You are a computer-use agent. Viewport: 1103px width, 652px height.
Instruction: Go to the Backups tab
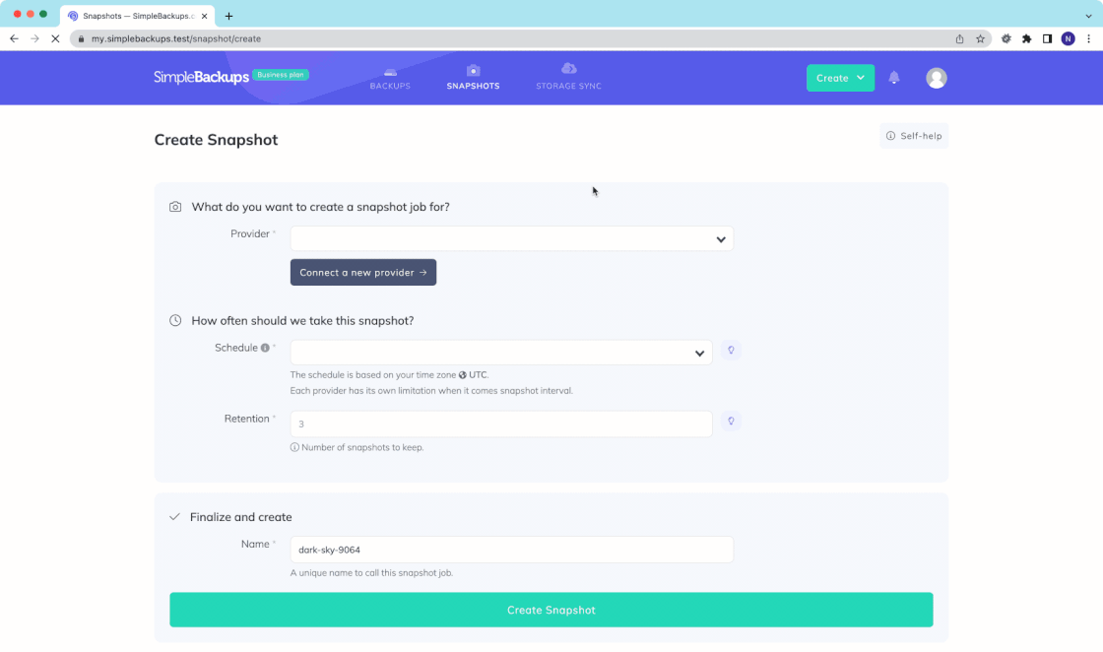pyautogui.click(x=390, y=78)
